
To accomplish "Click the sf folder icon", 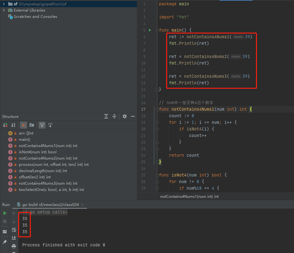I will [10, 4].
